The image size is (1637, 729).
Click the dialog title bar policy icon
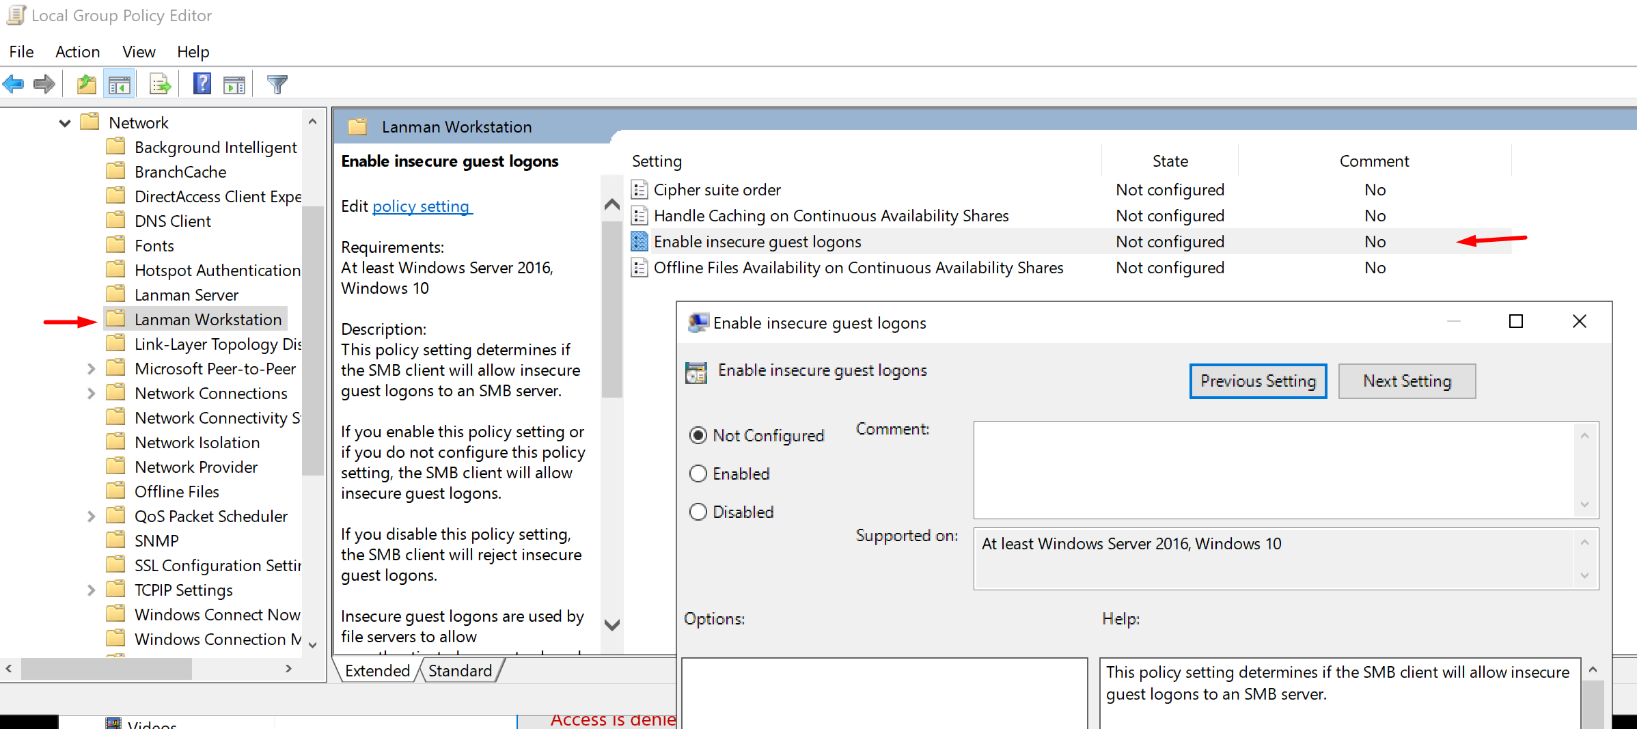698,322
